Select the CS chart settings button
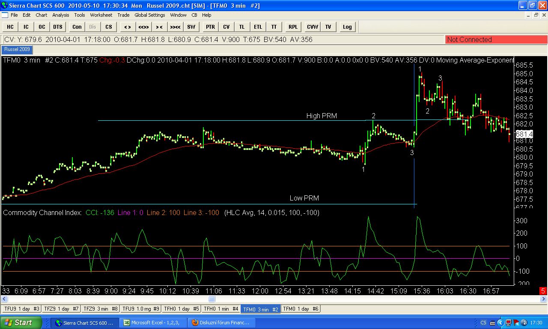The height and width of the screenshot is (329, 548). pyautogui.click(x=109, y=27)
